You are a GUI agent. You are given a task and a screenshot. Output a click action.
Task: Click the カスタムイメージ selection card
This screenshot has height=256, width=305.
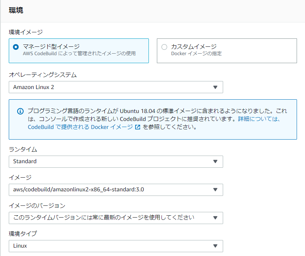(x=227, y=51)
